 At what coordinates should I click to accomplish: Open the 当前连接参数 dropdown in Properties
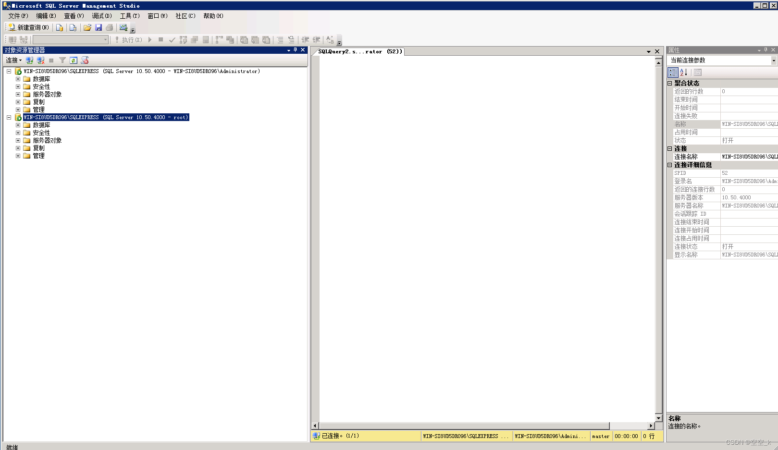(x=774, y=60)
